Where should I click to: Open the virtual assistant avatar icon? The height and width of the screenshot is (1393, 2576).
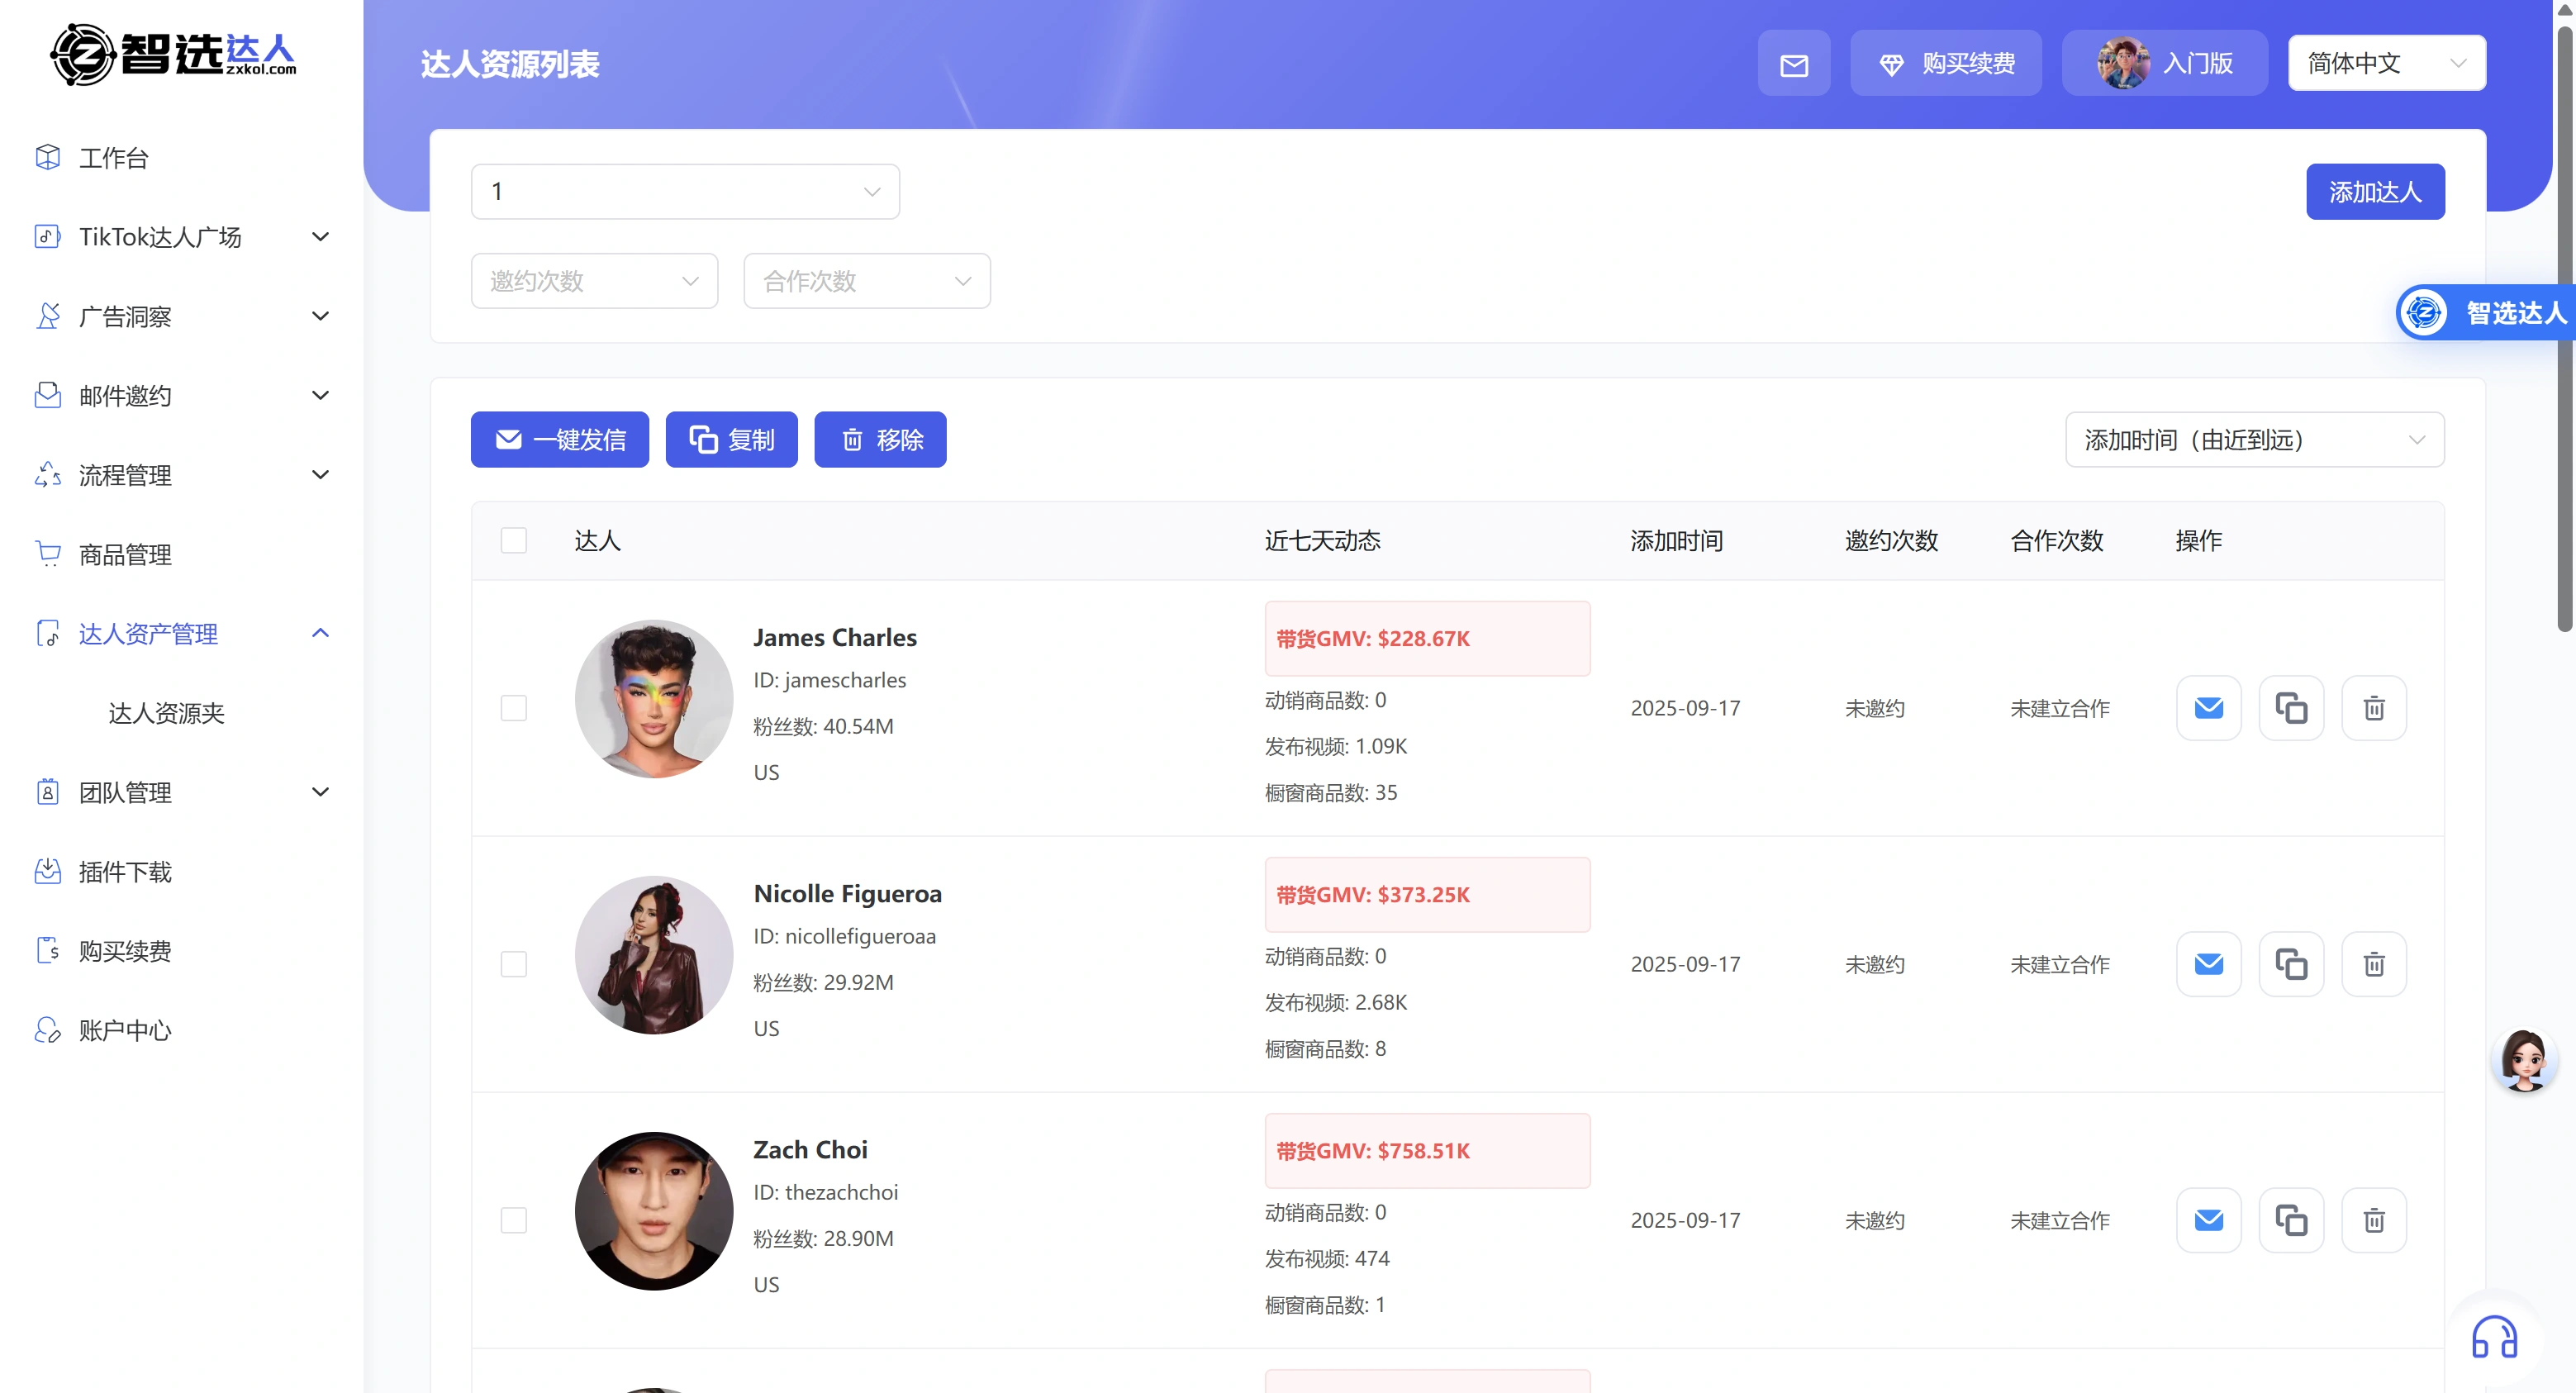2523,1060
